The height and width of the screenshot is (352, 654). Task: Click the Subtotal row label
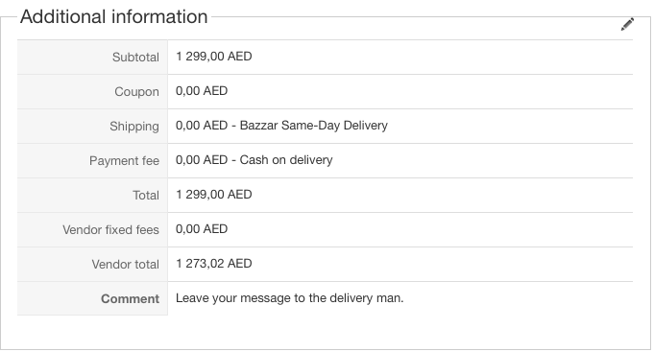(x=135, y=58)
